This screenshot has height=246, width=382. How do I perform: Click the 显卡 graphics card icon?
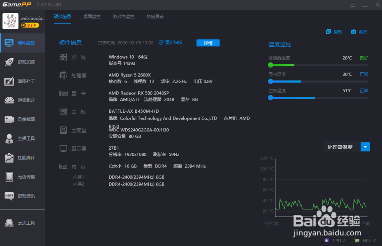tap(63, 94)
